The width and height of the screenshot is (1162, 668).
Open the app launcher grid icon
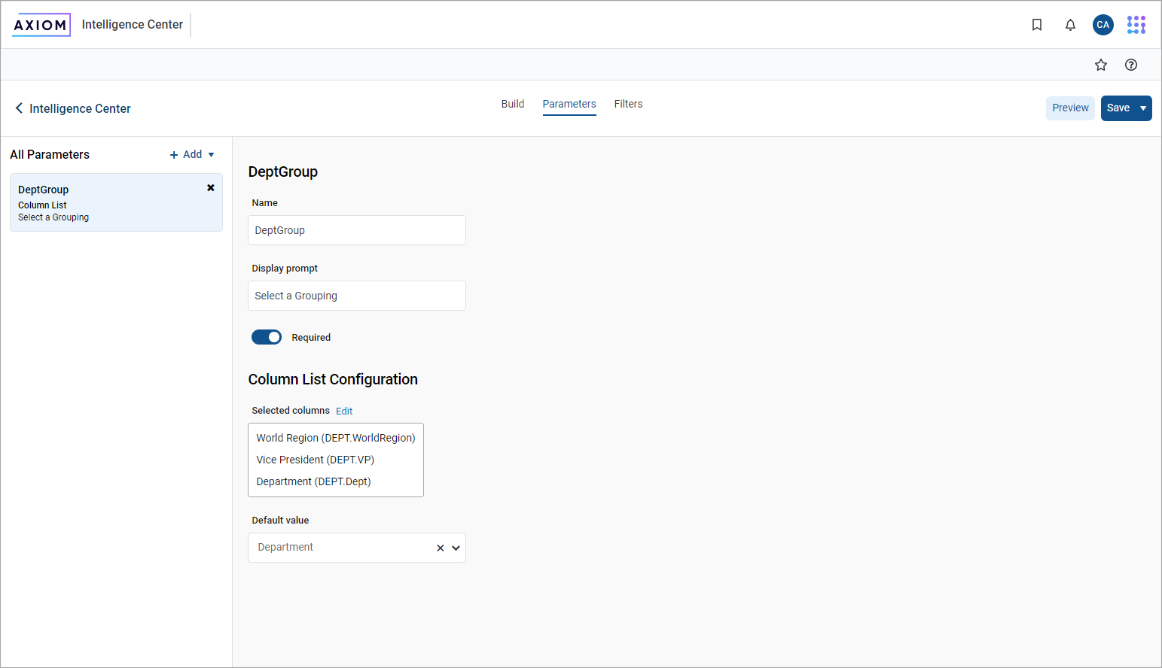click(x=1136, y=25)
